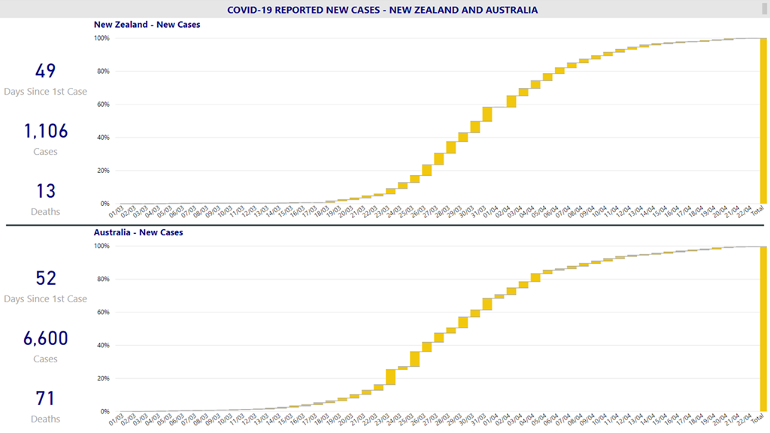770x433 pixels.
Task: Click the Australia 6,600 Cases card
Action: coord(46,347)
